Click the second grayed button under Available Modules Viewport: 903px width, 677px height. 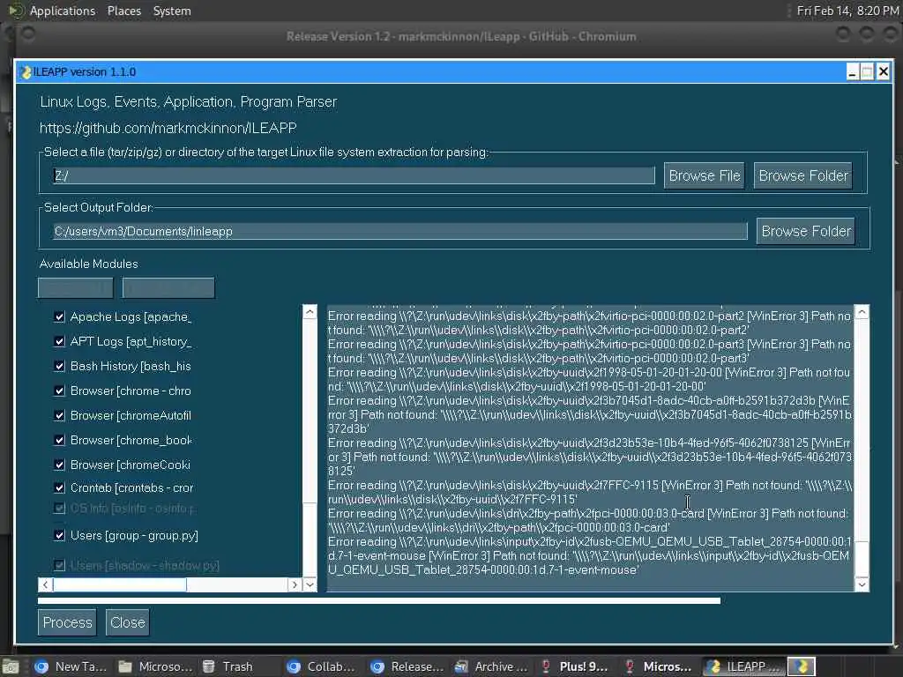point(168,288)
